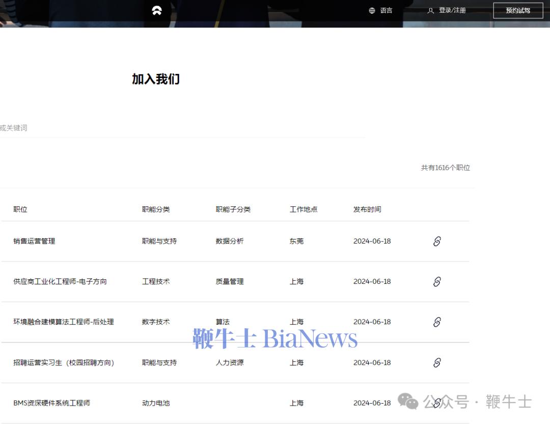This screenshot has height=424, width=550.
Task: Open link icon for 环境融合建模算法工程师-后处理 row
Action: [x=437, y=322]
